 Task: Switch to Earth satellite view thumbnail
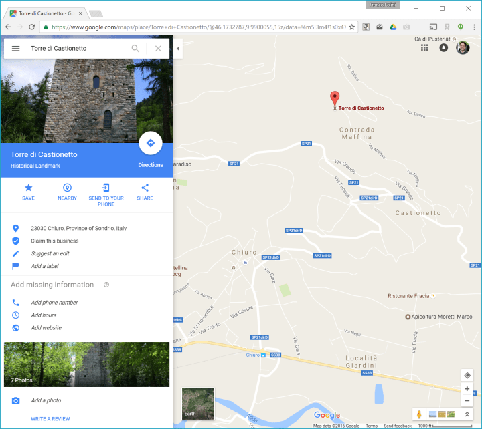(x=198, y=404)
